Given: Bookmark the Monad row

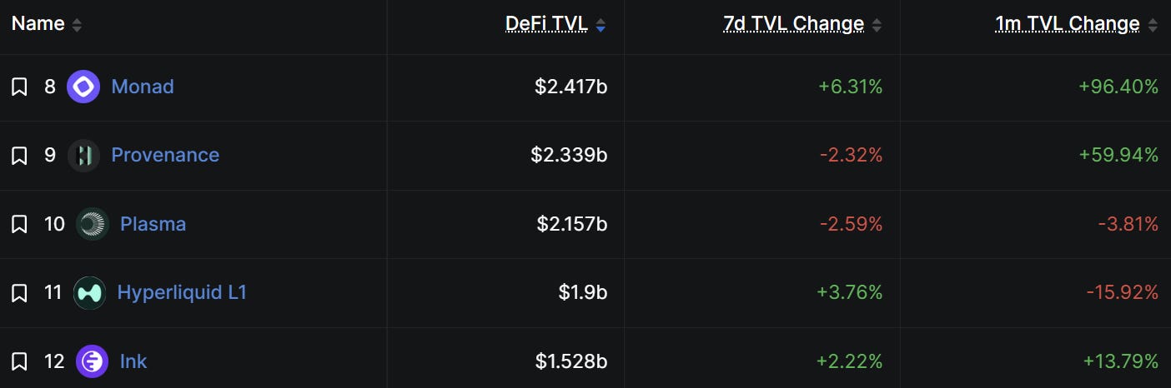Looking at the screenshot, I should (x=19, y=87).
